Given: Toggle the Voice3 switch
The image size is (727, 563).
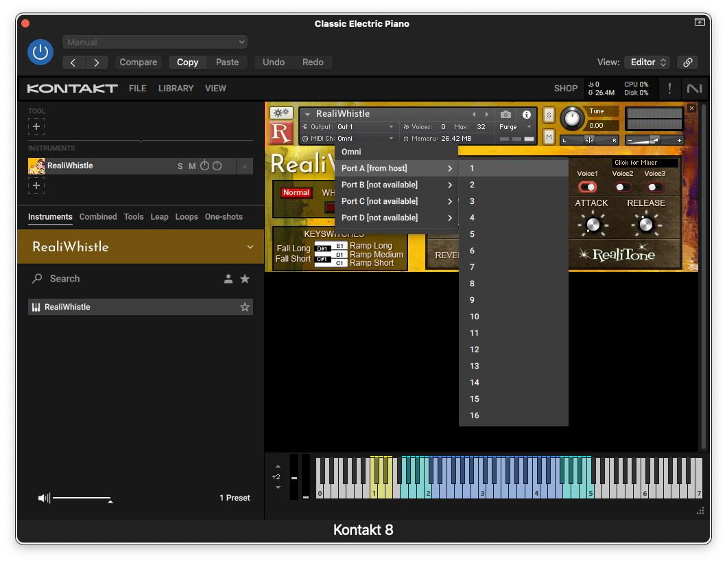Looking at the screenshot, I should point(654,187).
